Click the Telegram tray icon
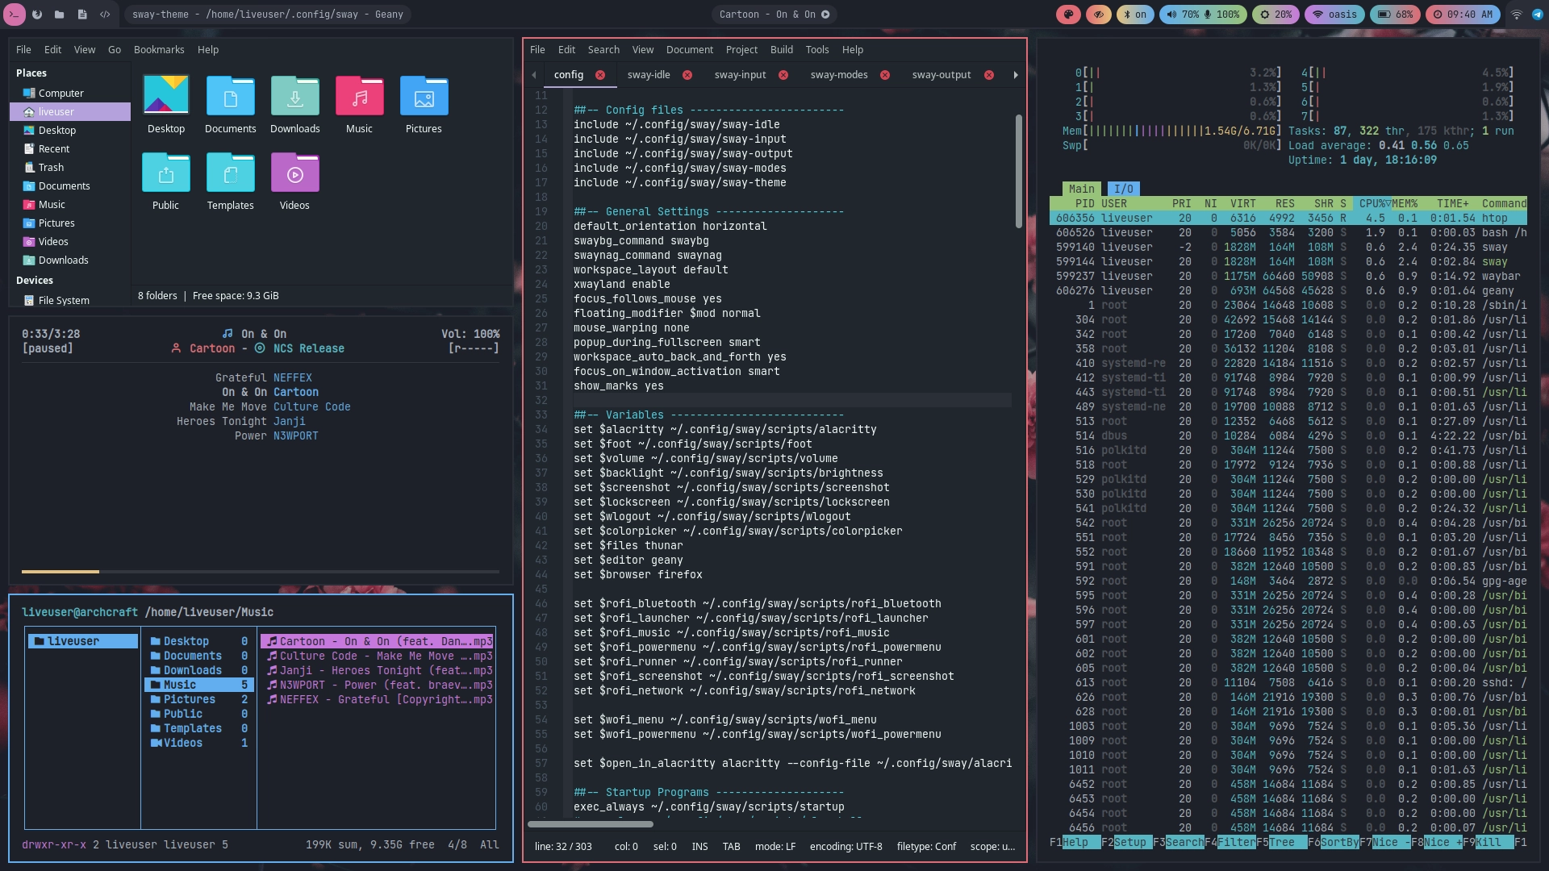 point(1537,15)
